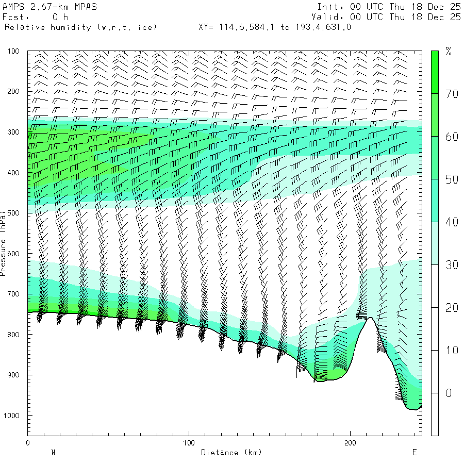Click the color bar label '10'
The height and width of the screenshot is (464, 464).
[452, 351]
